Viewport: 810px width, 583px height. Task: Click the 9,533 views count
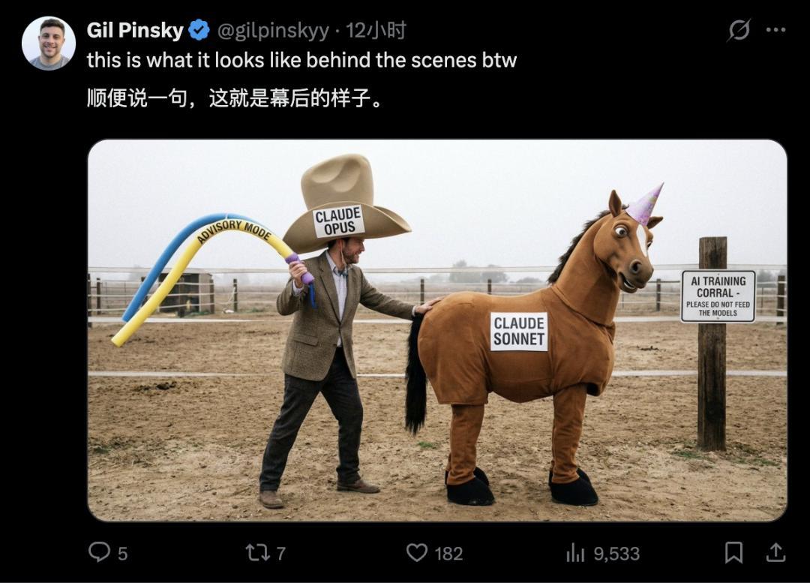[616, 554]
